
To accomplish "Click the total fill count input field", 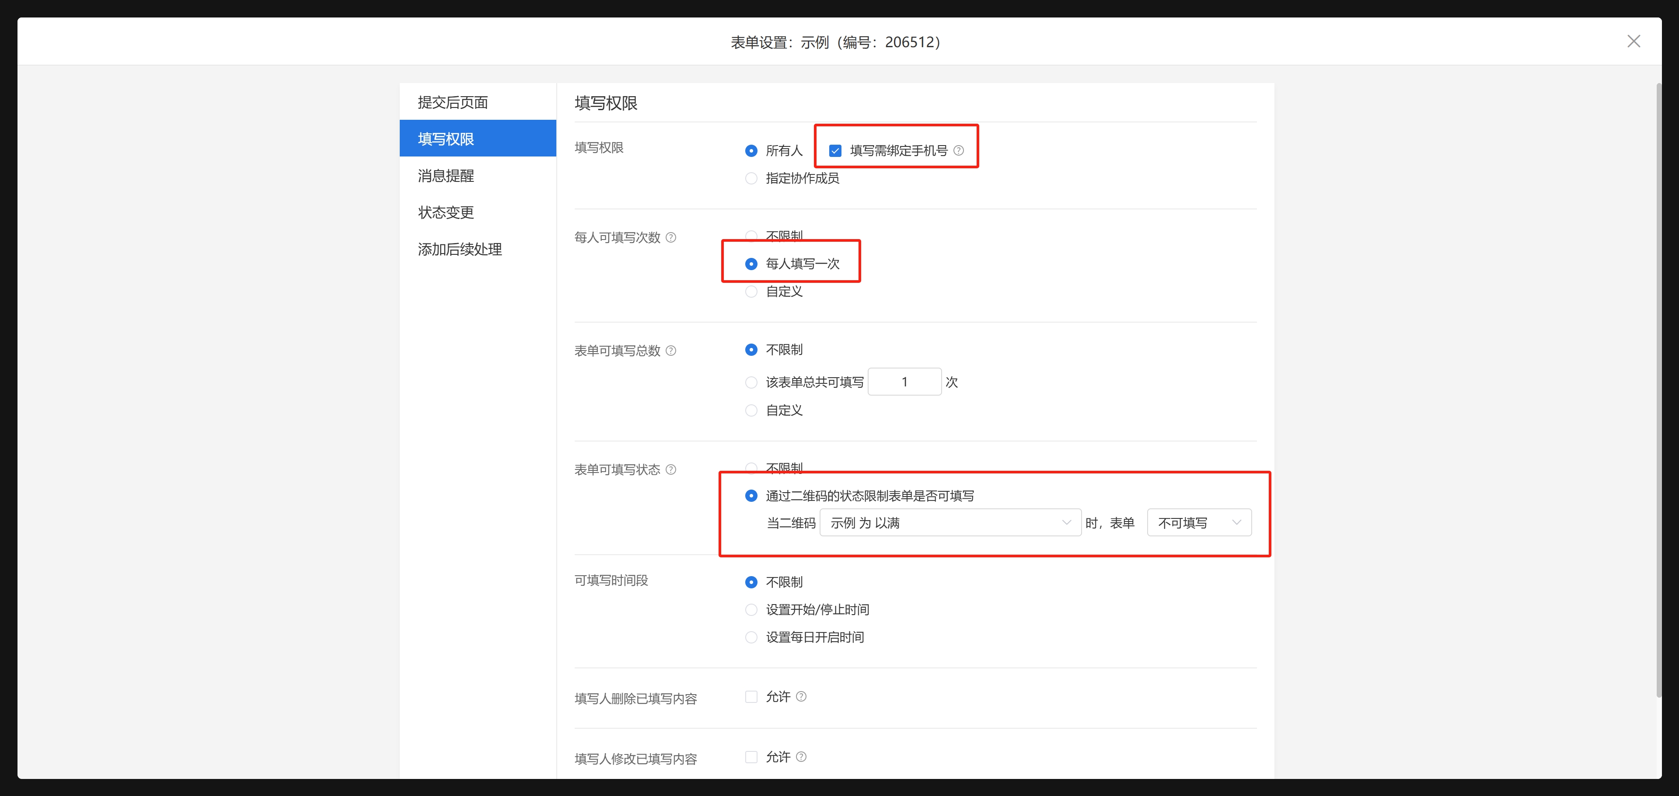I will pos(905,382).
